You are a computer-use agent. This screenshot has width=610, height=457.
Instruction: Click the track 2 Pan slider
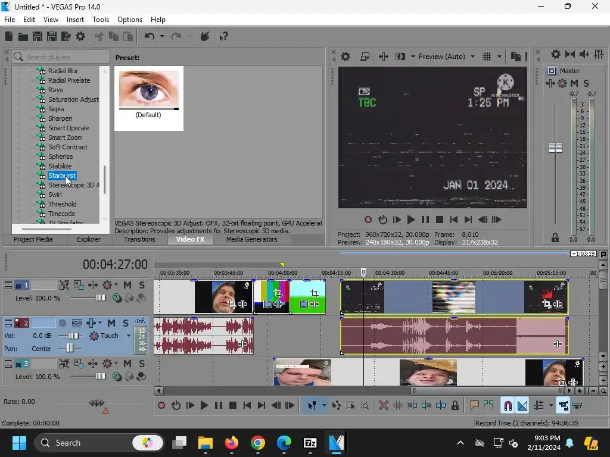[70, 348]
